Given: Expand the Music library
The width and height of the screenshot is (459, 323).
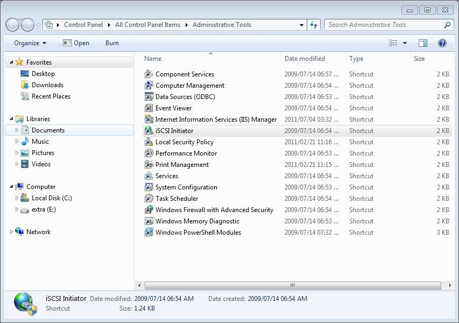Looking at the screenshot, I should pyautogui.click(x=17, y=141).
